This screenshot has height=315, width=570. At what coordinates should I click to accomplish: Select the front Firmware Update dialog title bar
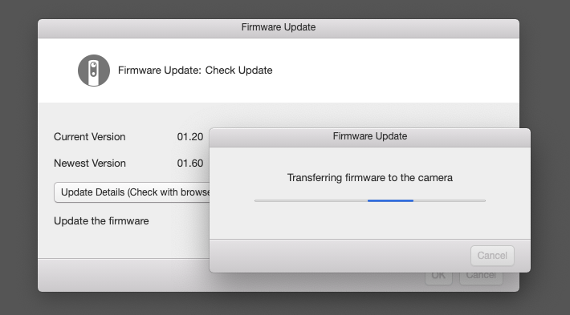coord(370,137)
